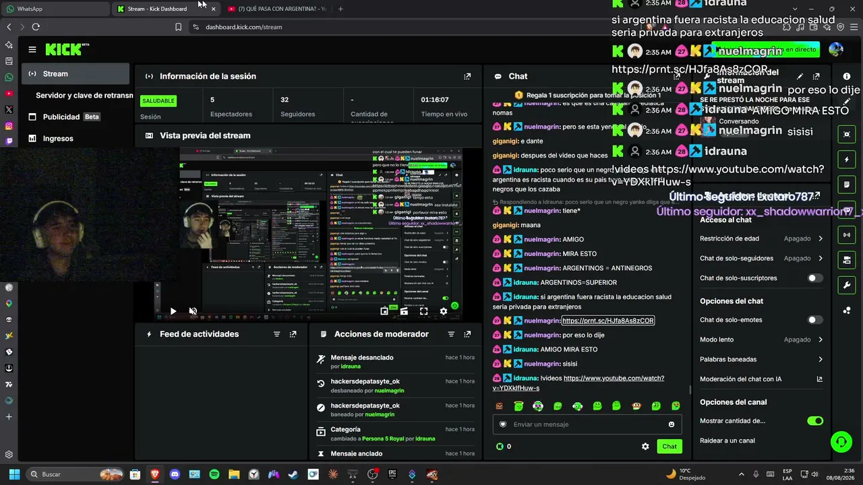
Task: Pop out the Feed de actividades panel
Action: point(293,334)
